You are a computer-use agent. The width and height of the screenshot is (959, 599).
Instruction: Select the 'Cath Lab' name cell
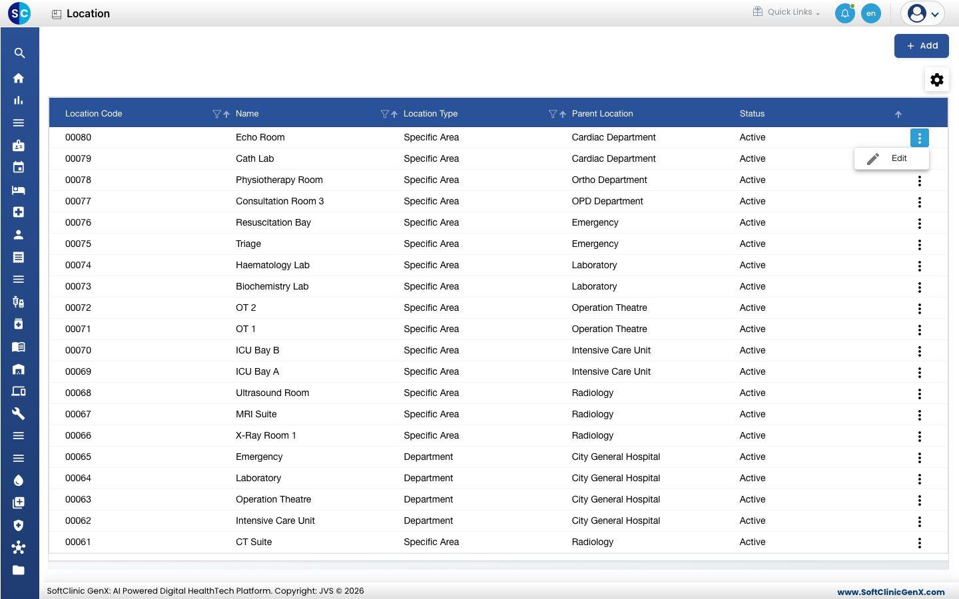(x=254, y=158)
